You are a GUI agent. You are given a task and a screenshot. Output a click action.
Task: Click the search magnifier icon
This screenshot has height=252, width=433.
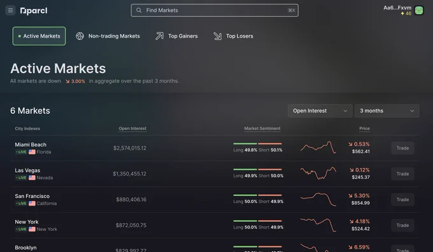point(139,10)
